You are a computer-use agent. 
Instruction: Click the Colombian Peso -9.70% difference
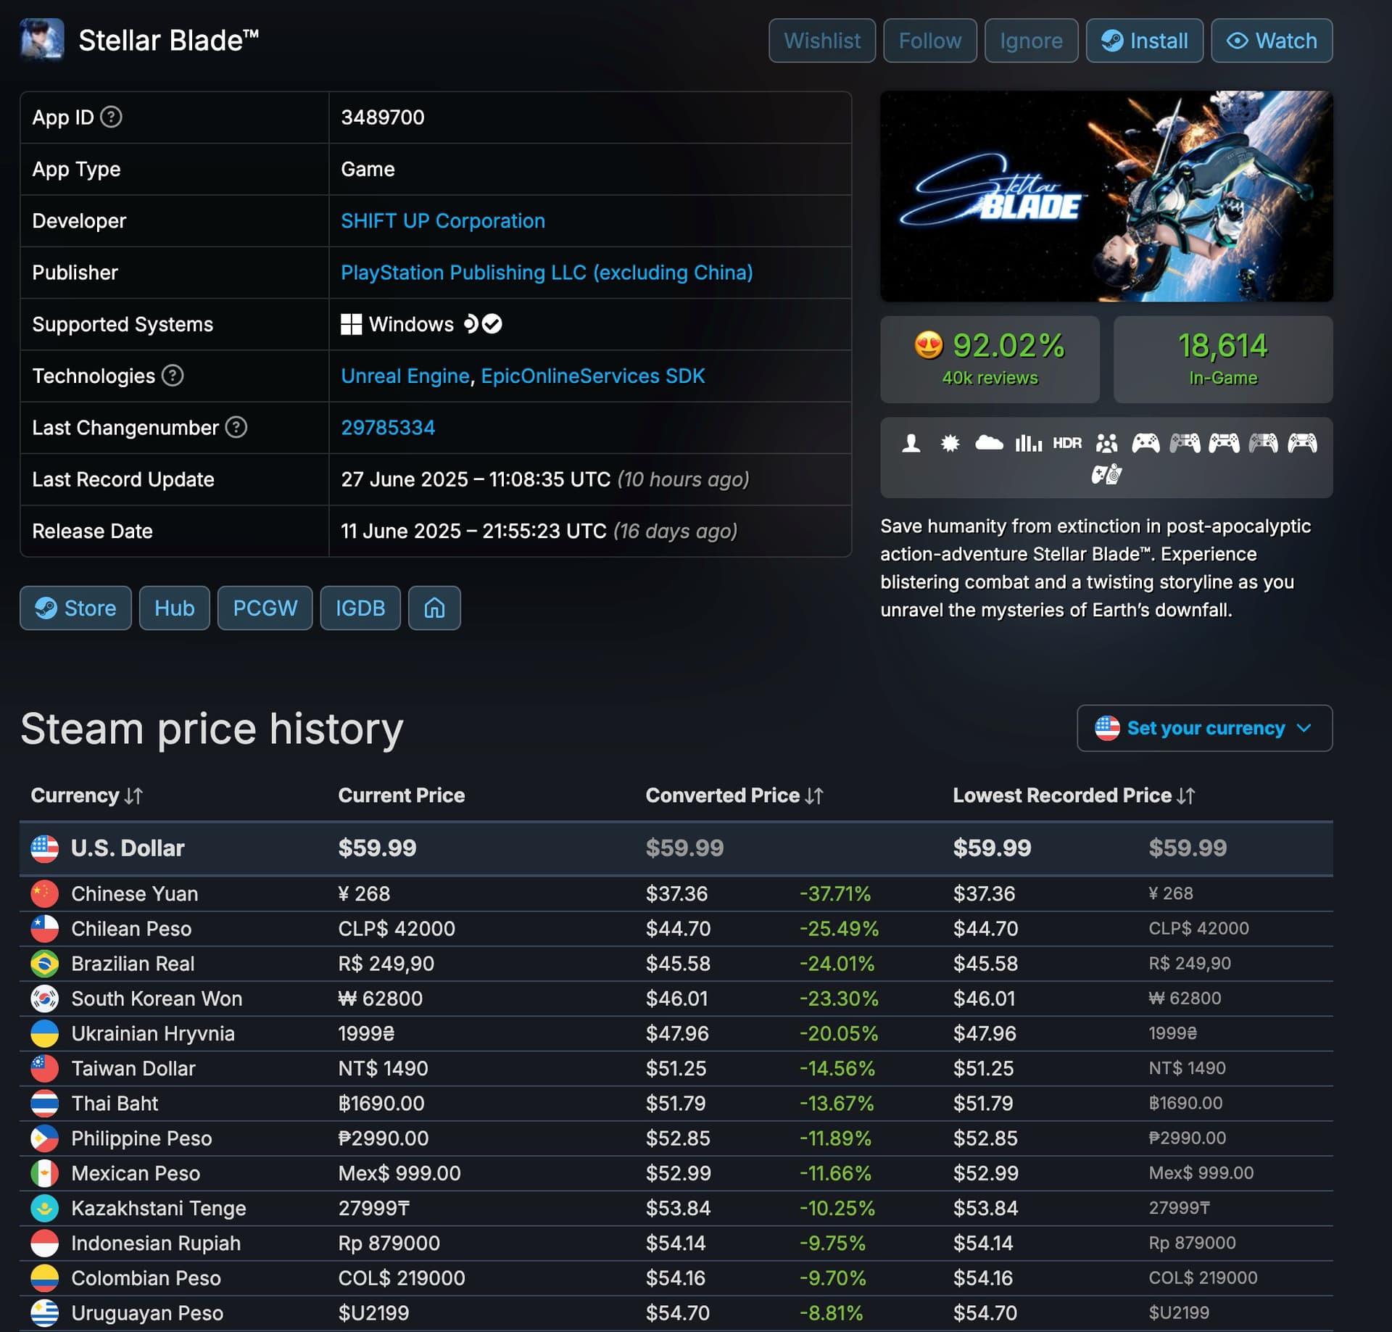click(833, 1278)
